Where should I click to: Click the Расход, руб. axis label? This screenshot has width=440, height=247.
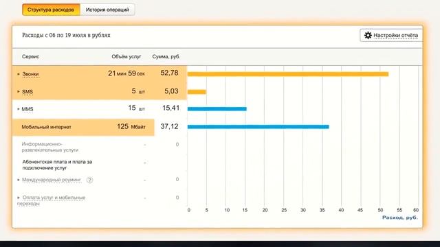(400, 217)
